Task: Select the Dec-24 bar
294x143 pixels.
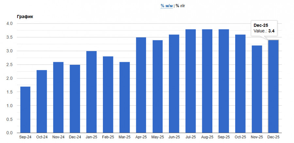Action: pos(75,99)
